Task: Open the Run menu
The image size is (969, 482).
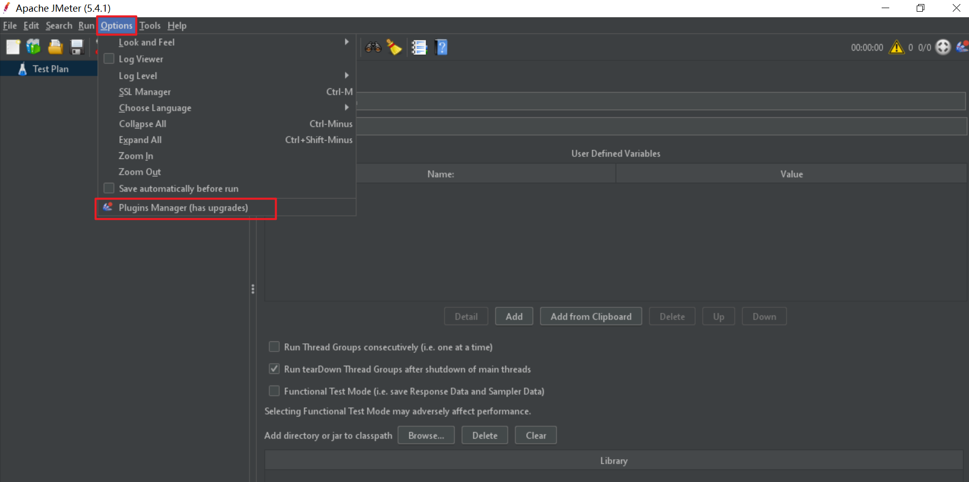Action: pyautogui.click(x=86, y=25)
